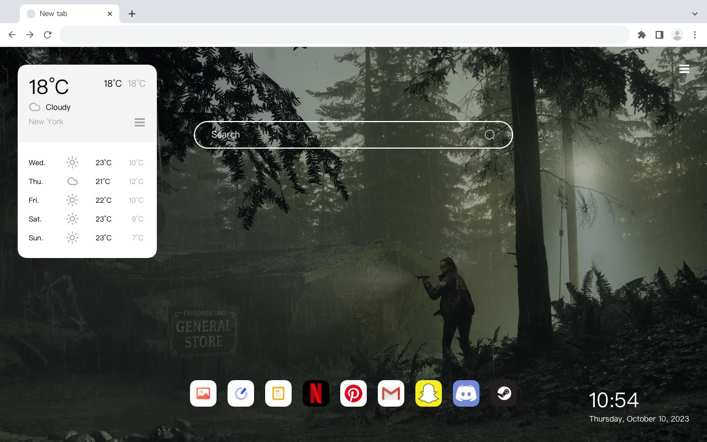Go back to previous page

tap(12, 35)
